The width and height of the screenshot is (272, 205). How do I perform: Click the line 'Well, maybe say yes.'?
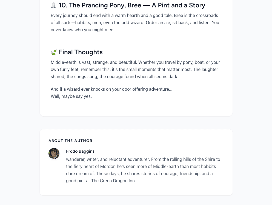(x=71, y=96)
